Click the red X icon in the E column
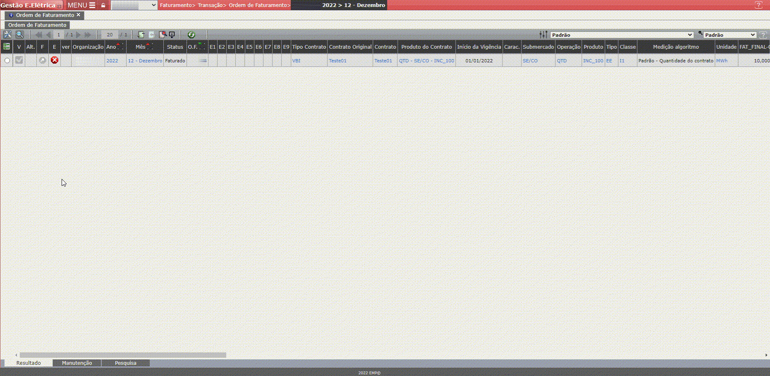 [x=54, y=60]
